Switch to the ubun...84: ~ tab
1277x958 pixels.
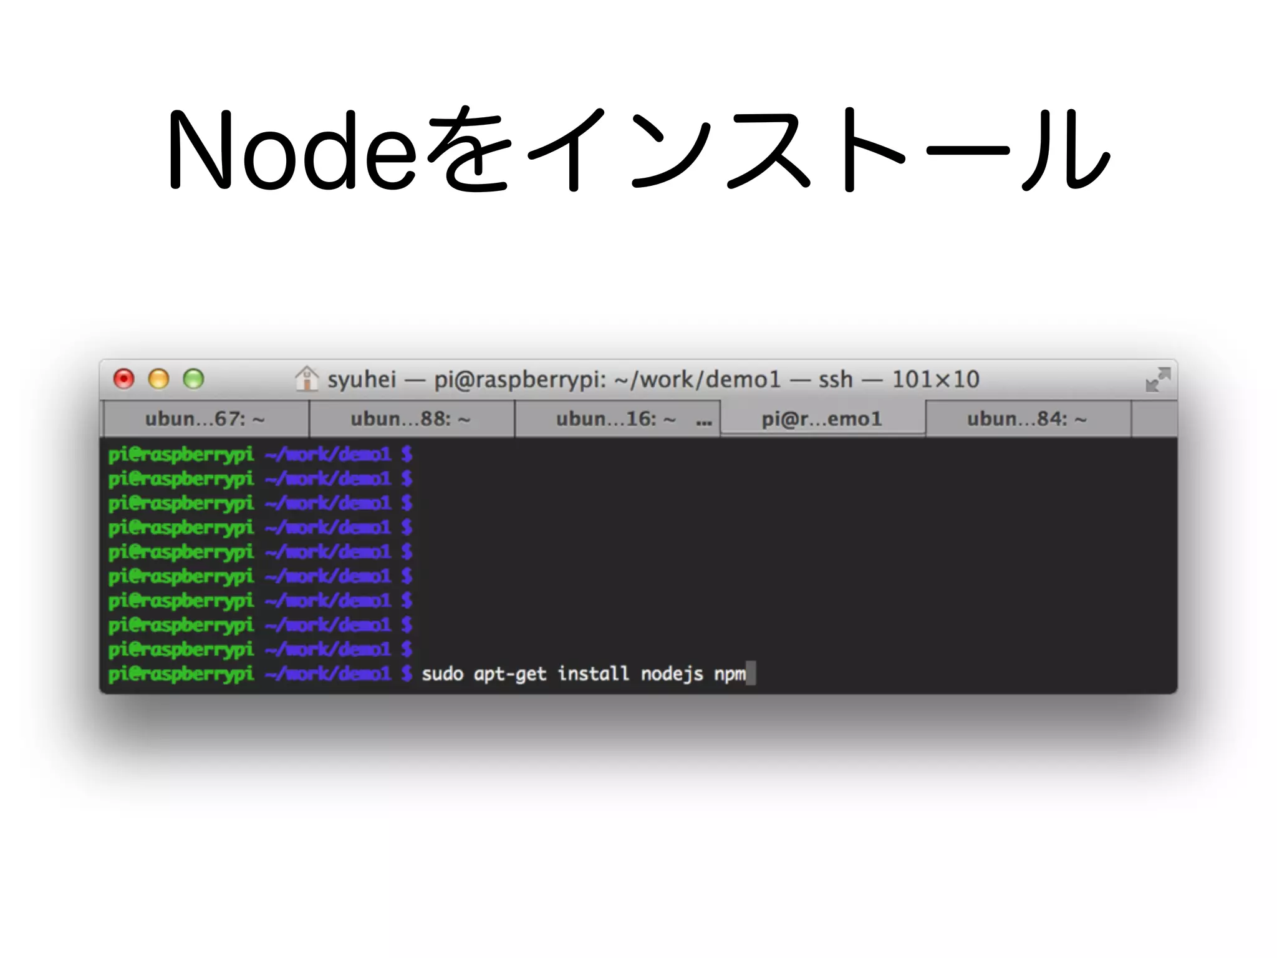tap(1028, 419)
